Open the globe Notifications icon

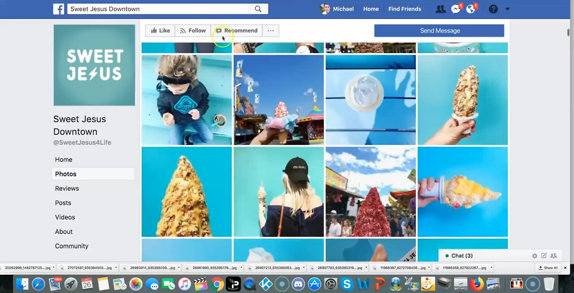click(471, 9)
